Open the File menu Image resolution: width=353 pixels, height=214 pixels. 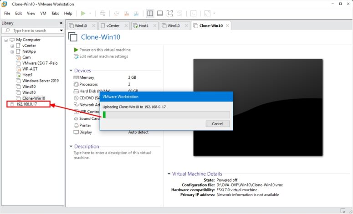7,13
